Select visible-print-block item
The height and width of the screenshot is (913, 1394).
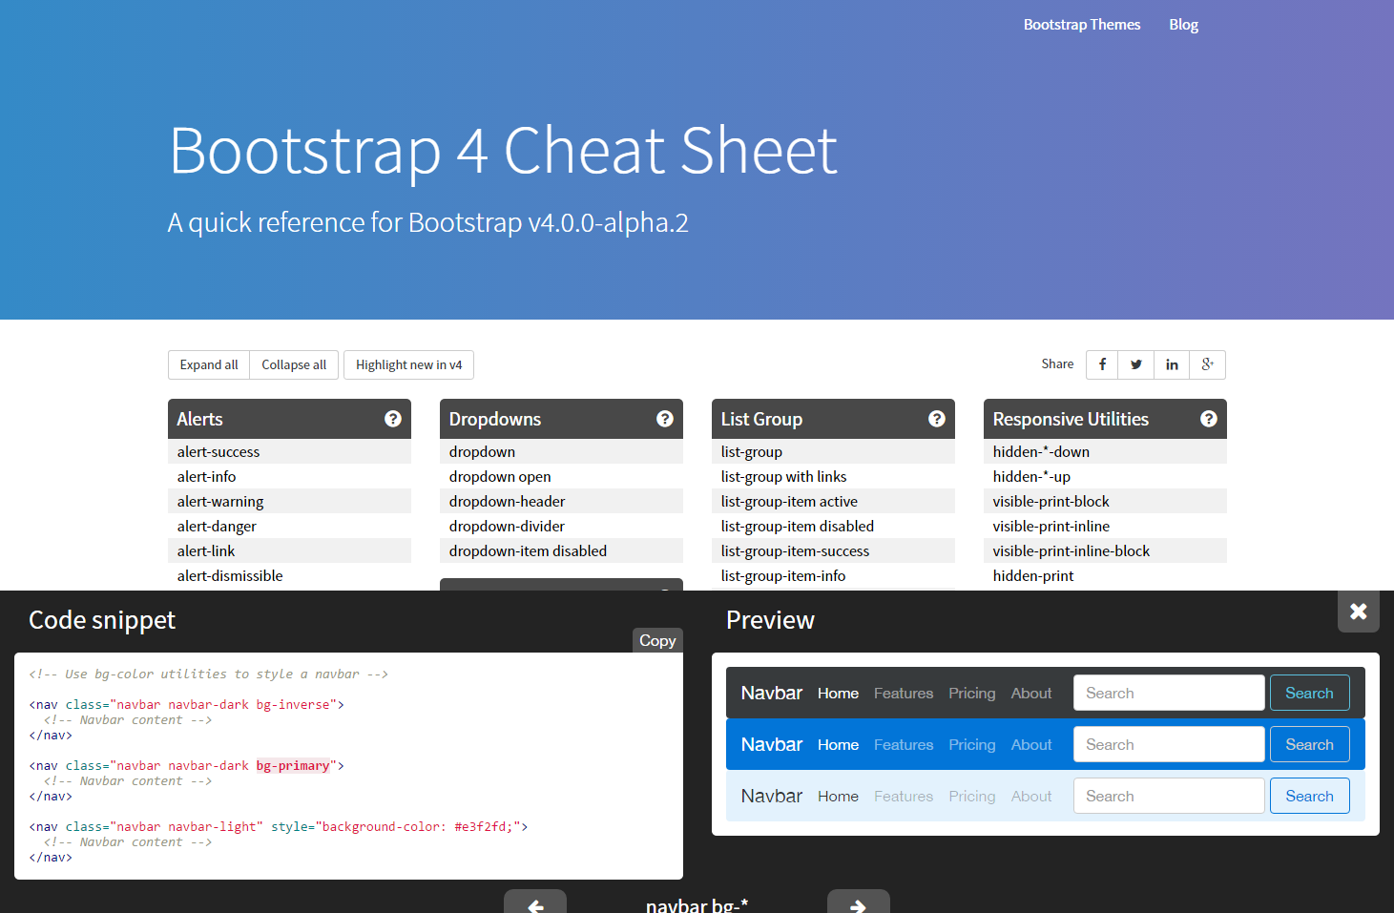click(x=1105, y=501)
